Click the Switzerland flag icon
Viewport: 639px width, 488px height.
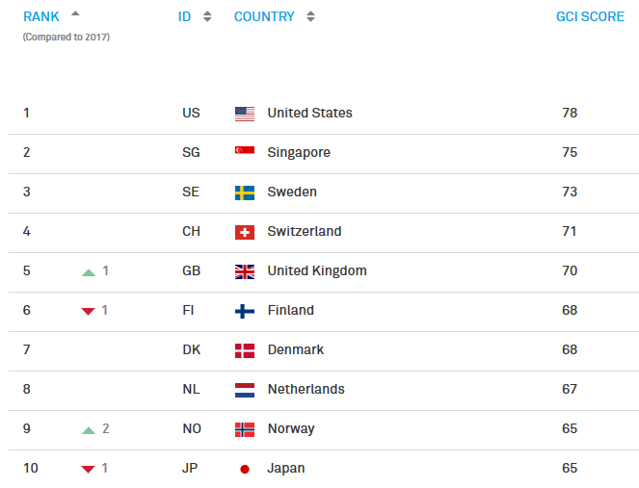245,232
